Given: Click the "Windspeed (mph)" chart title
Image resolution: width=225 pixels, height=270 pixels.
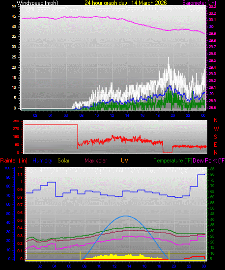Looking at the screenshot, I should click(37, 3).
